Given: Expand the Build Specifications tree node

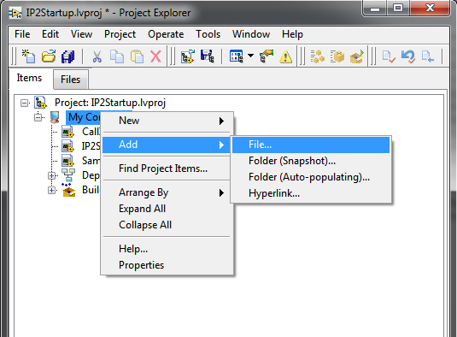Looking at the screenshot, I should pos(51,190).
